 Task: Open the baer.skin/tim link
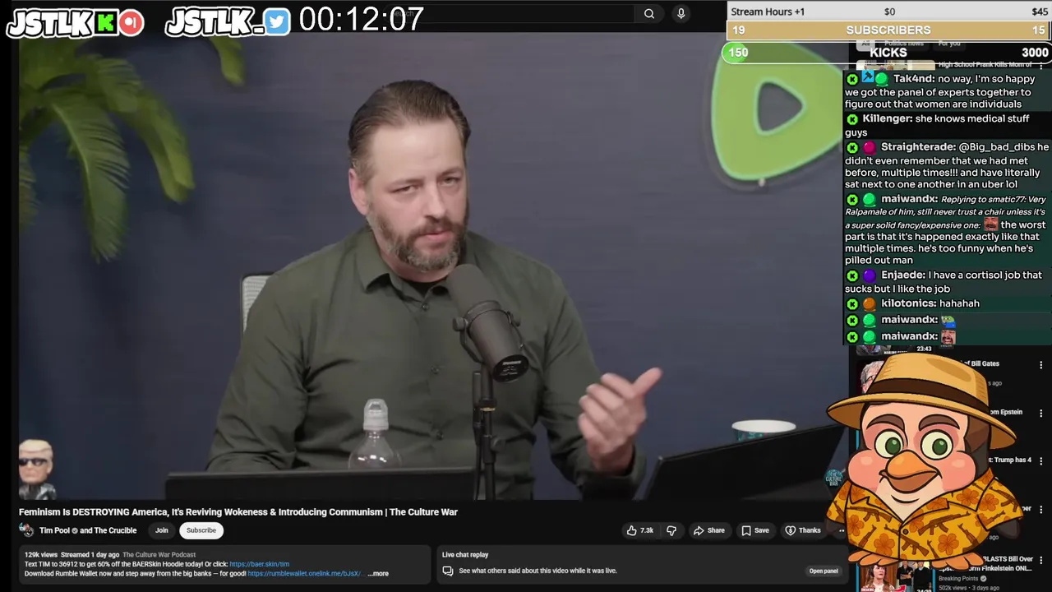(259, 564)
